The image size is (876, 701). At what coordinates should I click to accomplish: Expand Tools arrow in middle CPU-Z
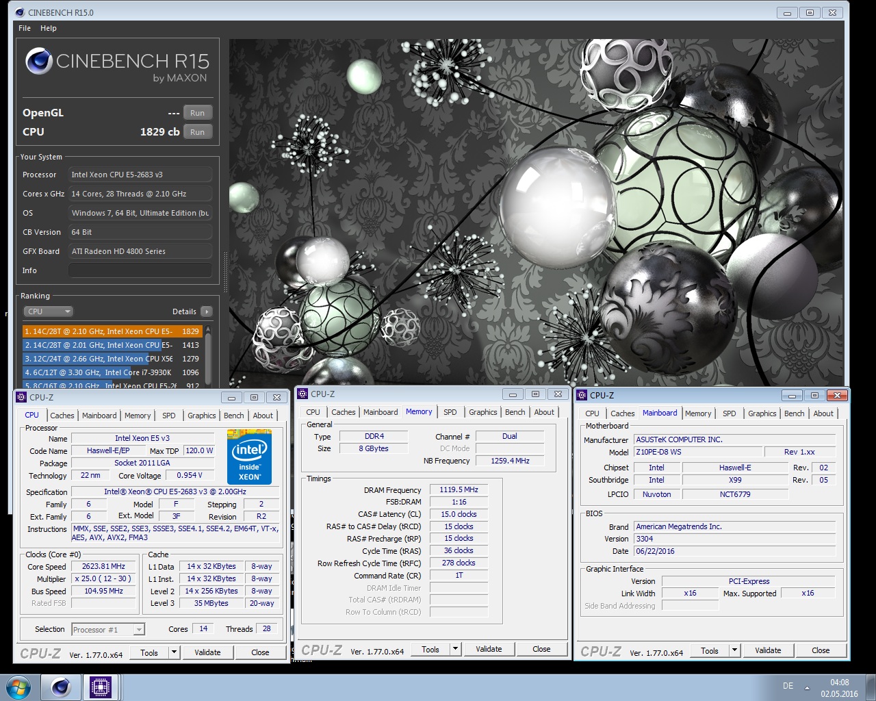tap(455, 650)
